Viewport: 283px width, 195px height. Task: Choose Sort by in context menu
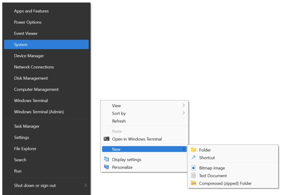(x=144, y=113)
